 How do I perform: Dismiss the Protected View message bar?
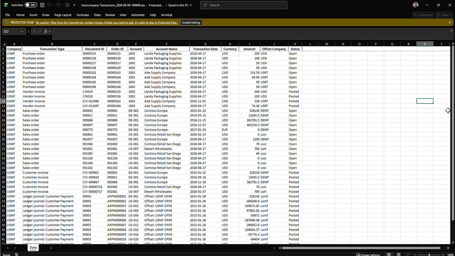[450, 22]
